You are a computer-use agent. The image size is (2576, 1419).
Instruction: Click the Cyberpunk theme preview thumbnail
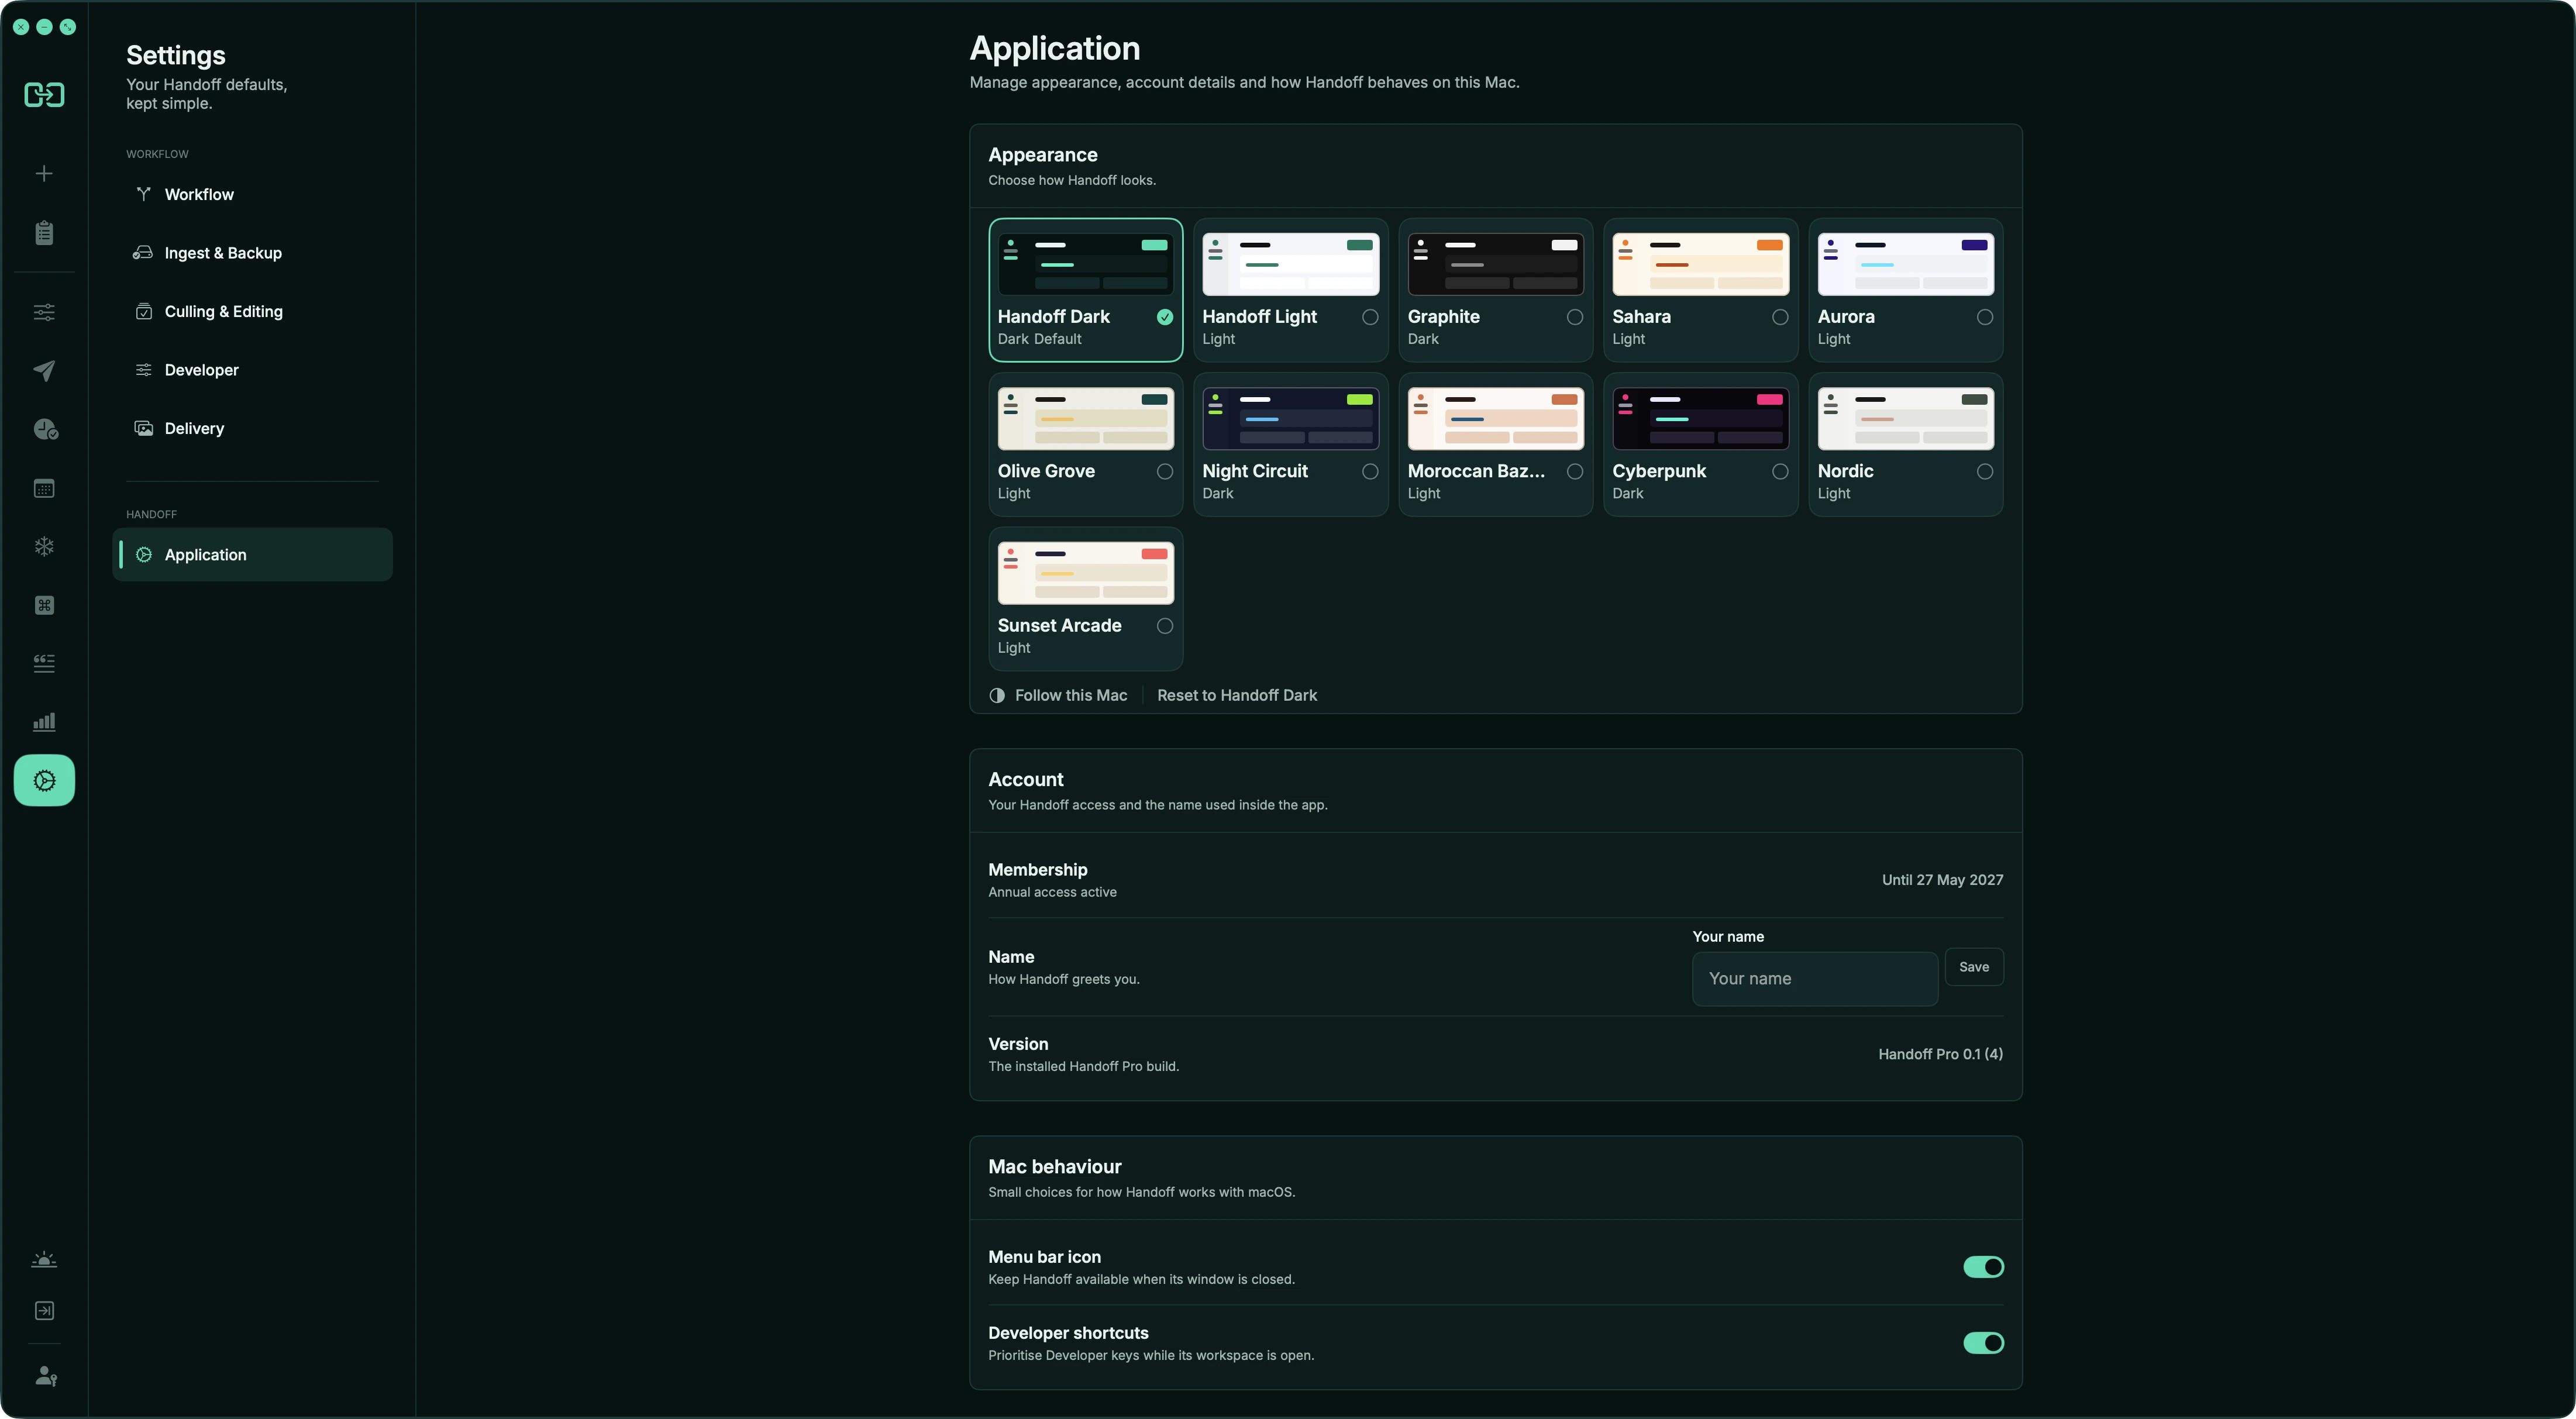point(1700,419)
